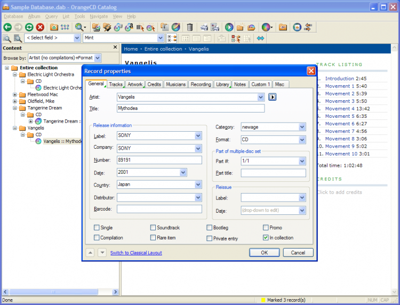The image size is (400, 305).
Task: Close the Content panel with its X
Action: 115,48
